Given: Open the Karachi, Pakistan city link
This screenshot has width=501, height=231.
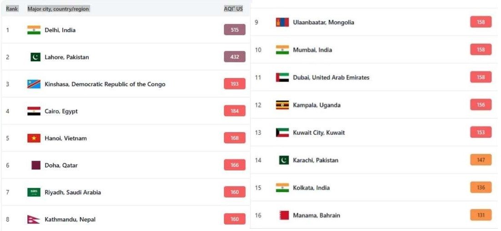Looking at the screenshot, I should tap(316, 160).
